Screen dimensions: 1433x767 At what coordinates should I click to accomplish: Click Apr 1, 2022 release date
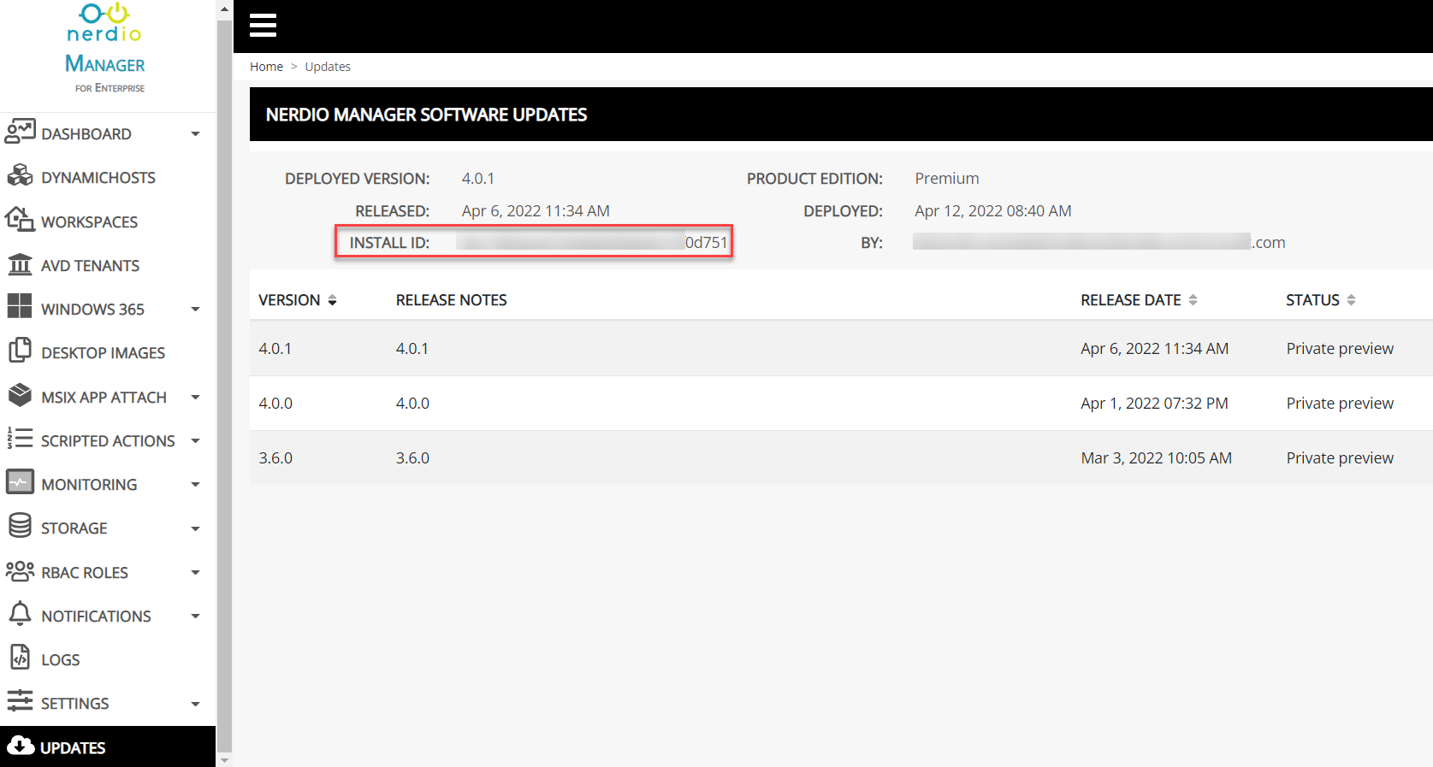1154,404
